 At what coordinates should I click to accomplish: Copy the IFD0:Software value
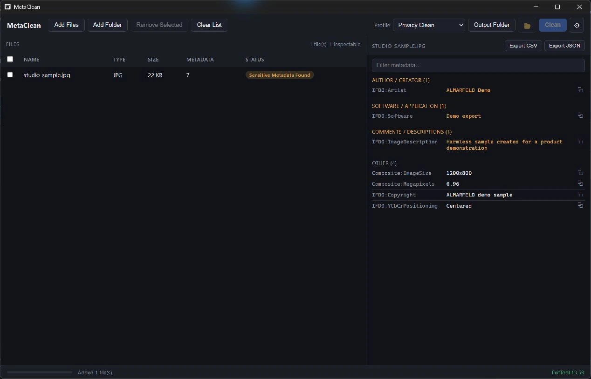coord(580,115)
